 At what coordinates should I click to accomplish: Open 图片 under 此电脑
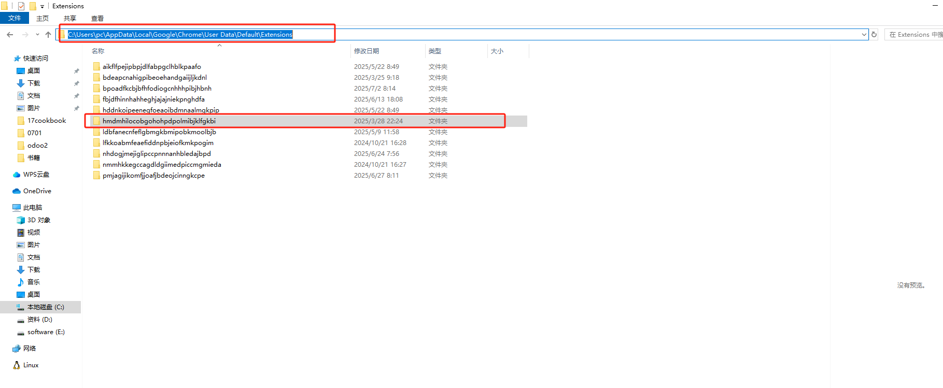tap(34, 245)
